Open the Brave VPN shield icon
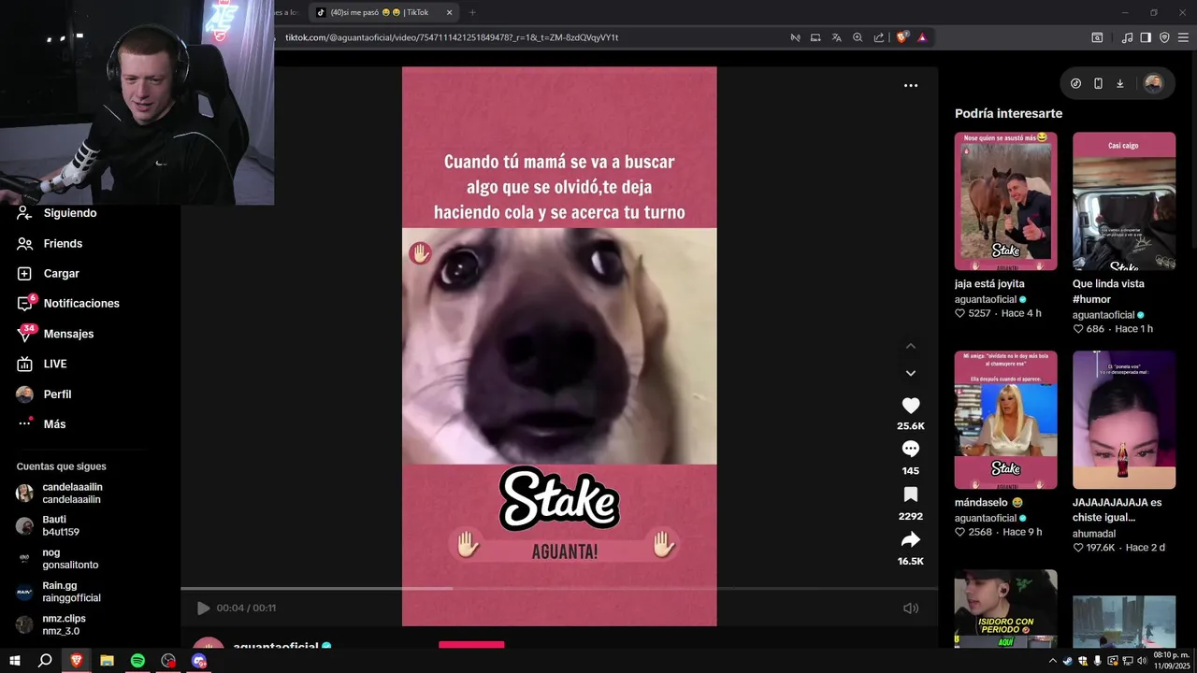Screen dimensions: 1197x673 pos(1164,37)
